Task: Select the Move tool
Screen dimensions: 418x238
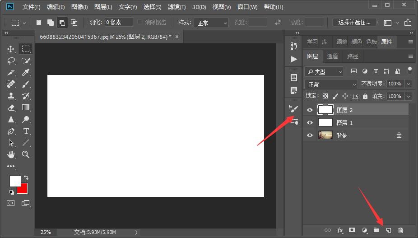Action: (11, 49)
